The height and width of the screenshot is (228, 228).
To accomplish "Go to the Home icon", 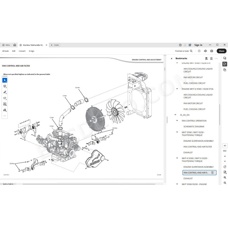I will [x=15, y=45].
